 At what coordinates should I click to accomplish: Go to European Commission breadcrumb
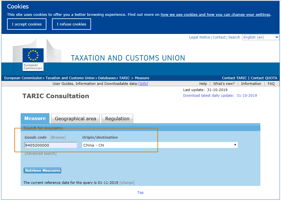point(23,78)
